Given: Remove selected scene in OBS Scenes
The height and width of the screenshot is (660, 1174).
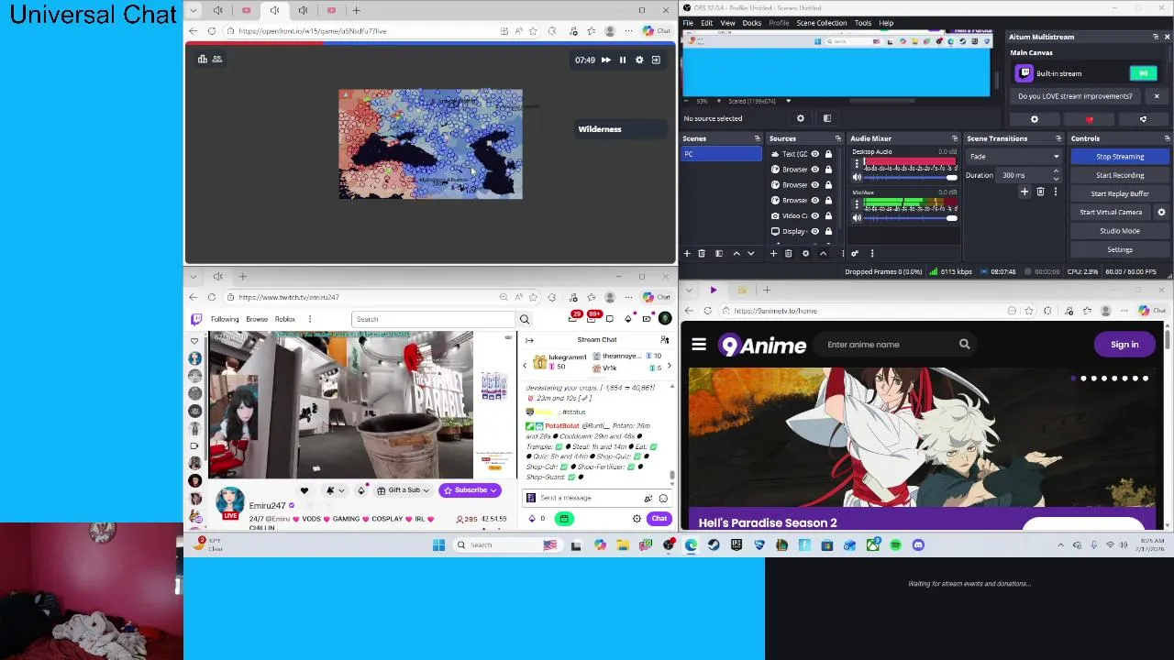Looking at the screenshot, I should coord(702,253).
